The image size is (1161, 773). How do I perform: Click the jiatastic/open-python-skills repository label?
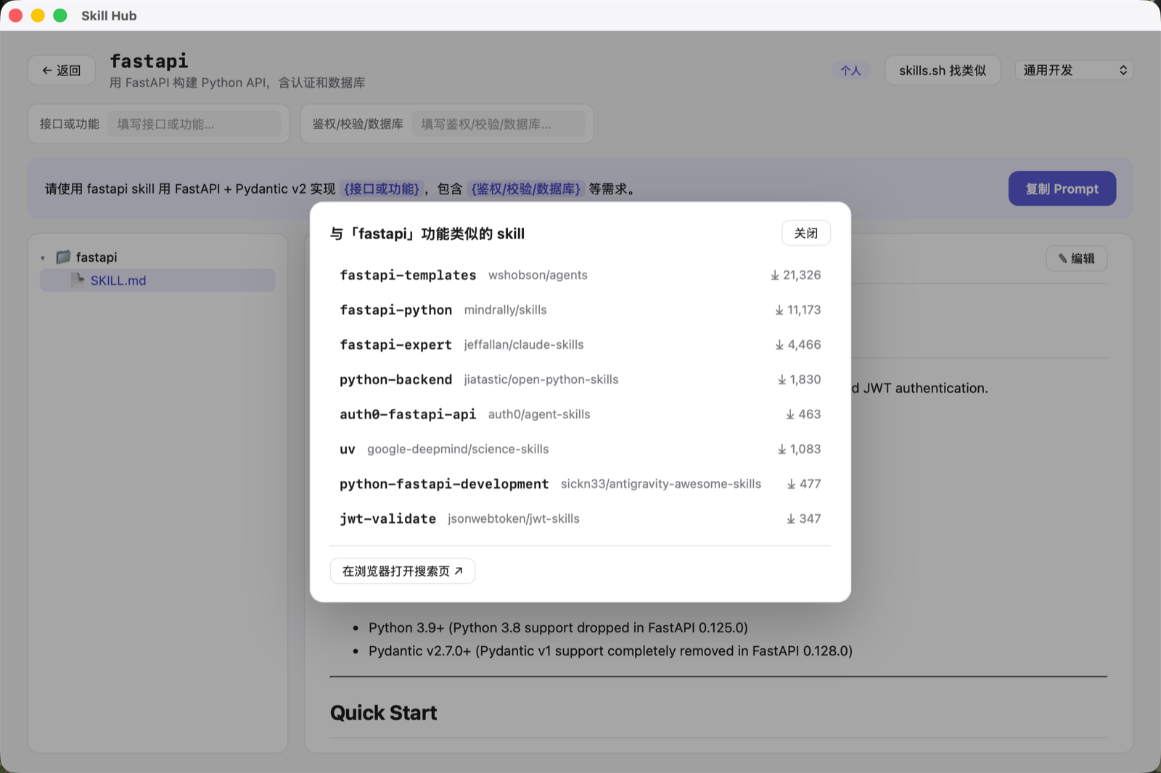pyautogui.click(x=541, y=379)
